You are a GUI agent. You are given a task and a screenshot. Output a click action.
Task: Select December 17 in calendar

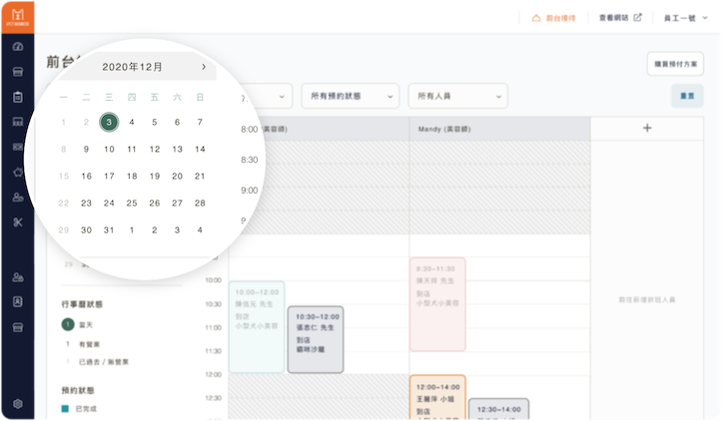pos(109,176)
